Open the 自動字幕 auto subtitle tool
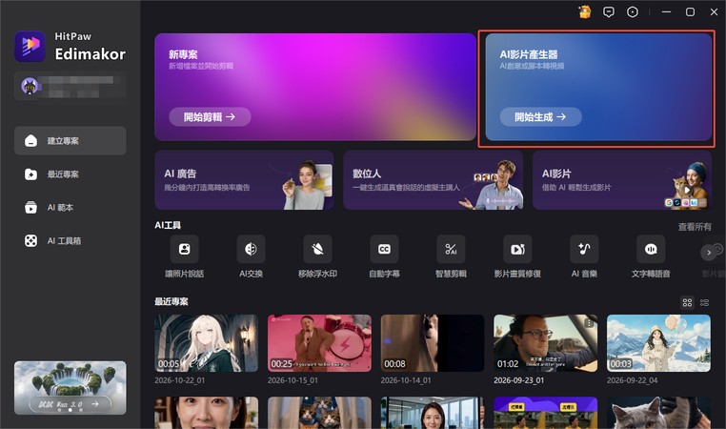This screenshot has height=429, width=726. click(384, 249)
